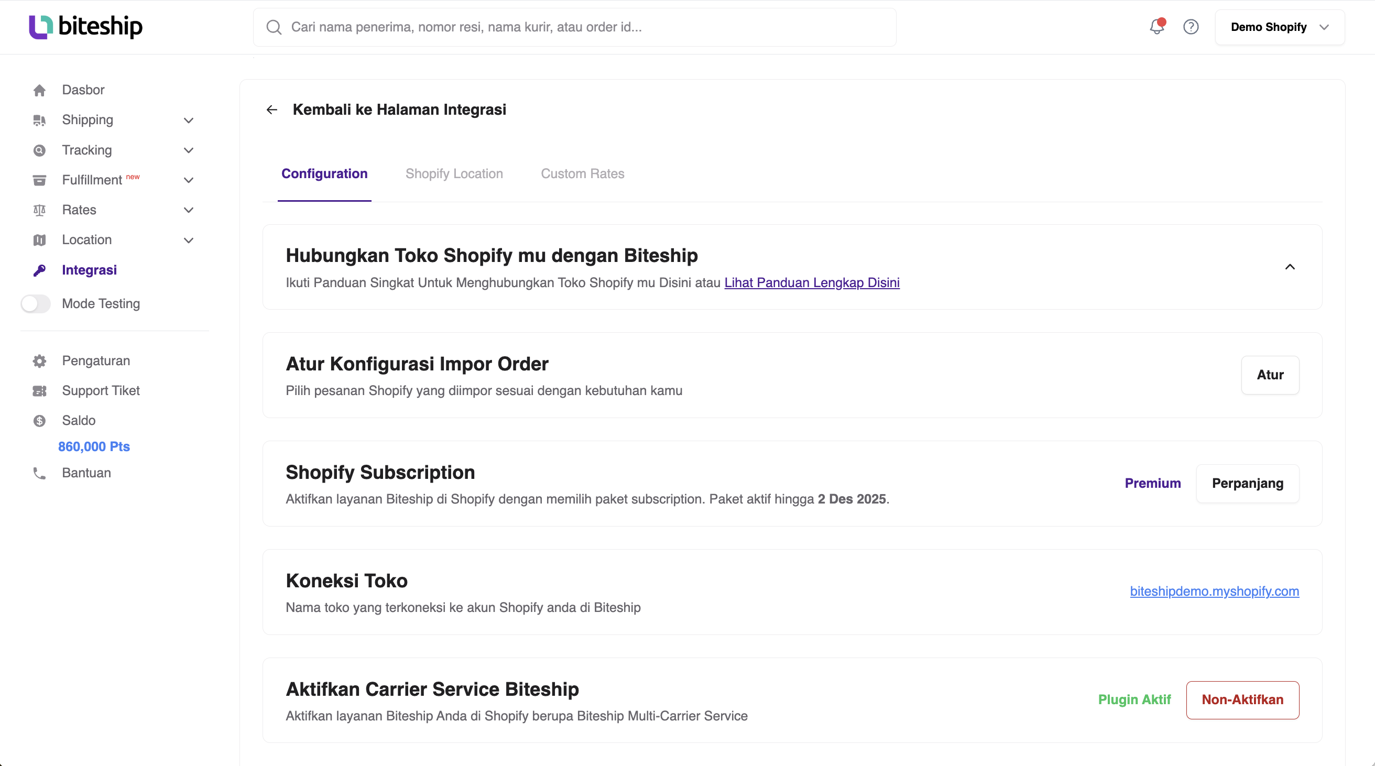This screenshot has width=1375, height=766.
Task: Click the back arrow to Integrasi page
Action: tap(271, 110)
